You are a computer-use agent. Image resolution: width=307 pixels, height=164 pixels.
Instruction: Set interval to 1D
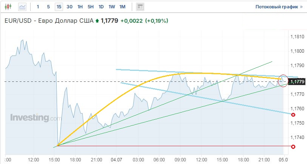point(101,7)
